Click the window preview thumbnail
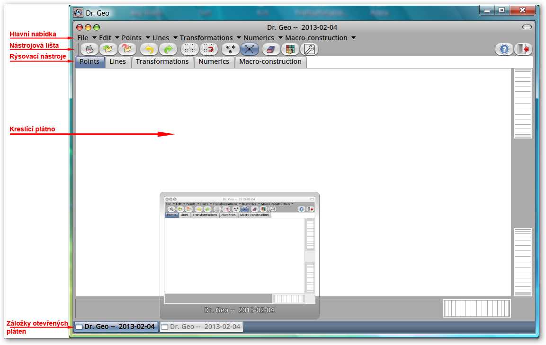This screenshot has height=345, width=546. [x=240, y=255]
